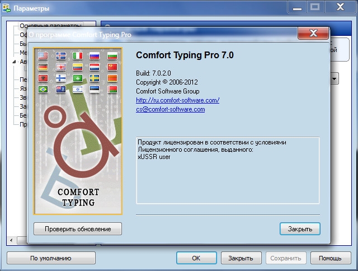Viewport: 358px width, 271px height.
Task: Collapse the expanded 'Ав' tree node arrow
Action: pos(15,62)
